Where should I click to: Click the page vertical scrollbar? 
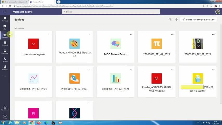click(x=221, y=64)
